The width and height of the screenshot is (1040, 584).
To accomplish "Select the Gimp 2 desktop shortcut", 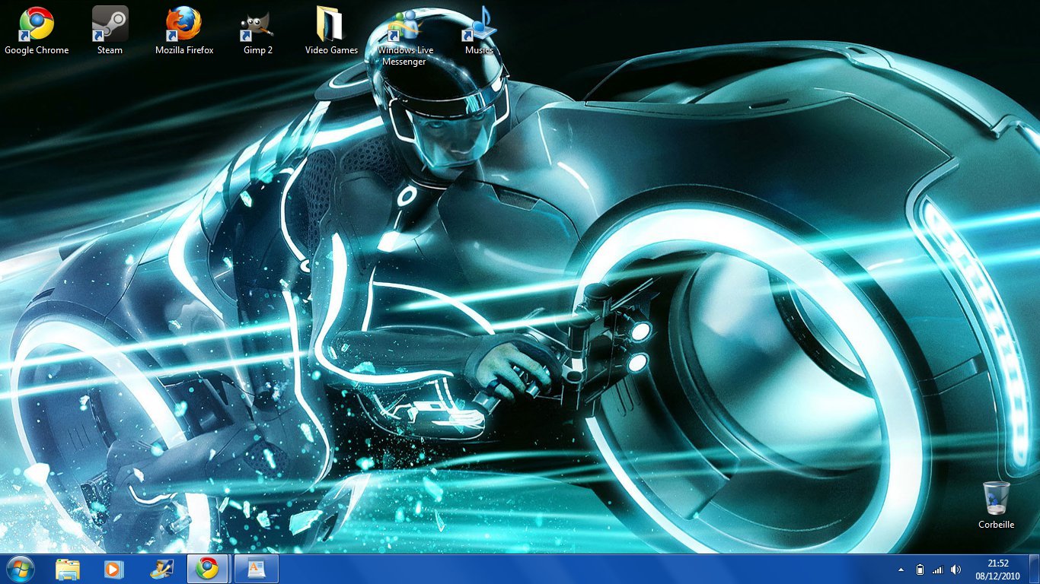I will (x=258, y=31).
